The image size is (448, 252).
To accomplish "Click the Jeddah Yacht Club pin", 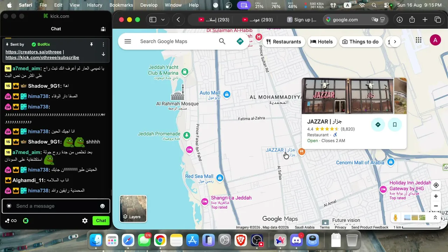I will click(x=185, y=72).
